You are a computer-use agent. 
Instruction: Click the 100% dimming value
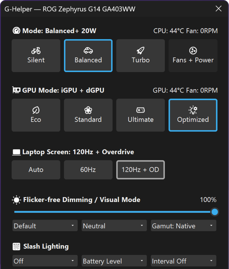pyautogui.click(x=208, y=200)
